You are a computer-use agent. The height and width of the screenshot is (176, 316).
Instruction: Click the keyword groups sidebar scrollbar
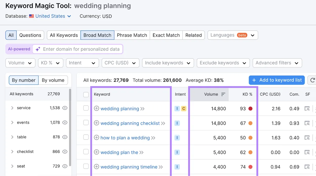click(x=70, y=127)
